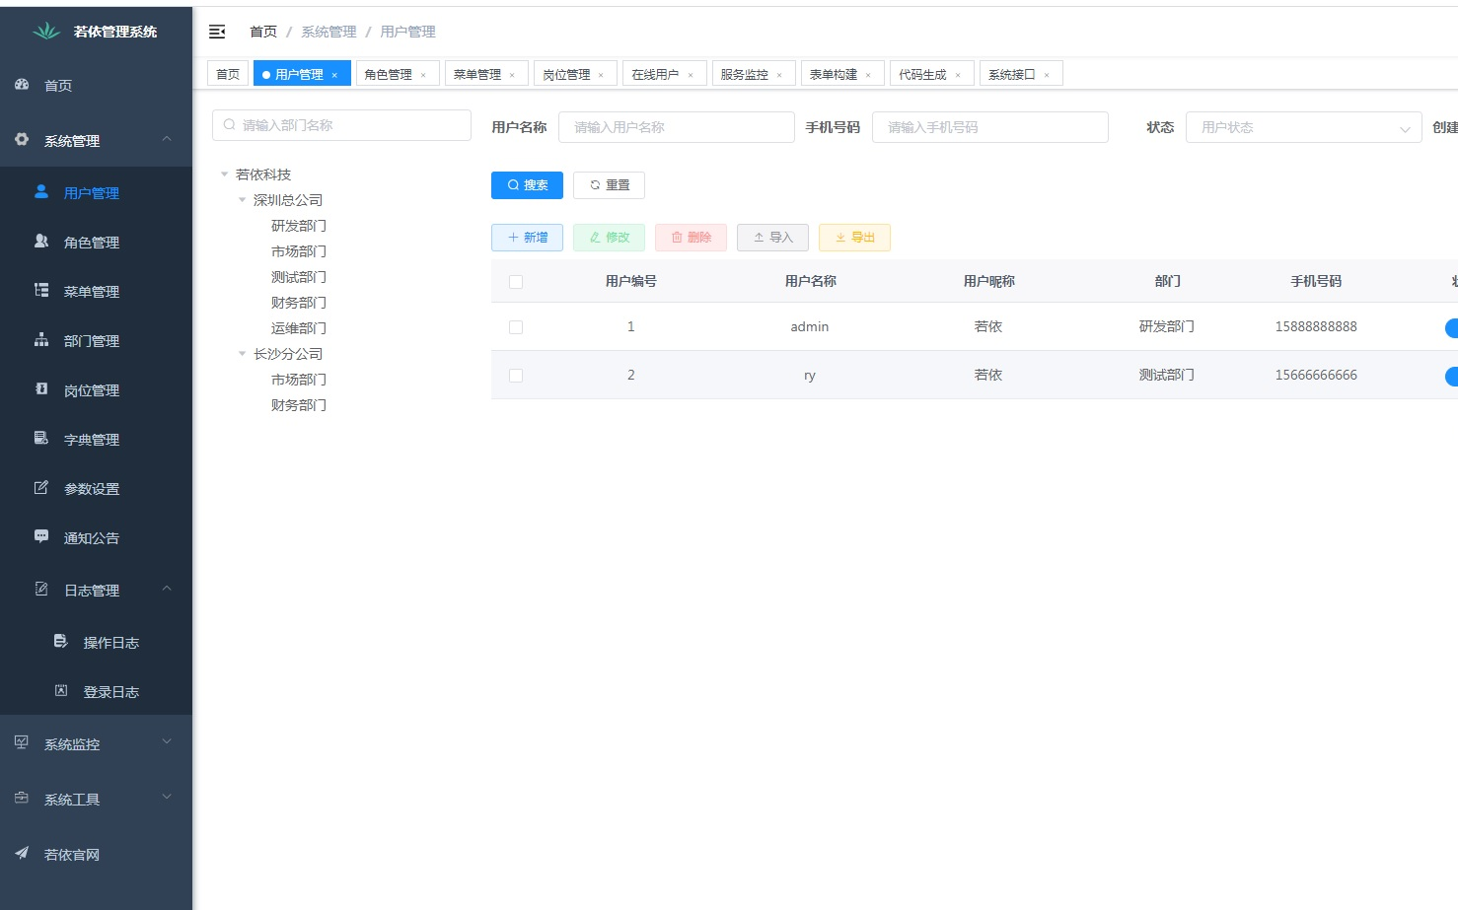Screen dimensions: 1458x910
Task: Expand the 系统工具 menu arrow
Action: [167, 797]
